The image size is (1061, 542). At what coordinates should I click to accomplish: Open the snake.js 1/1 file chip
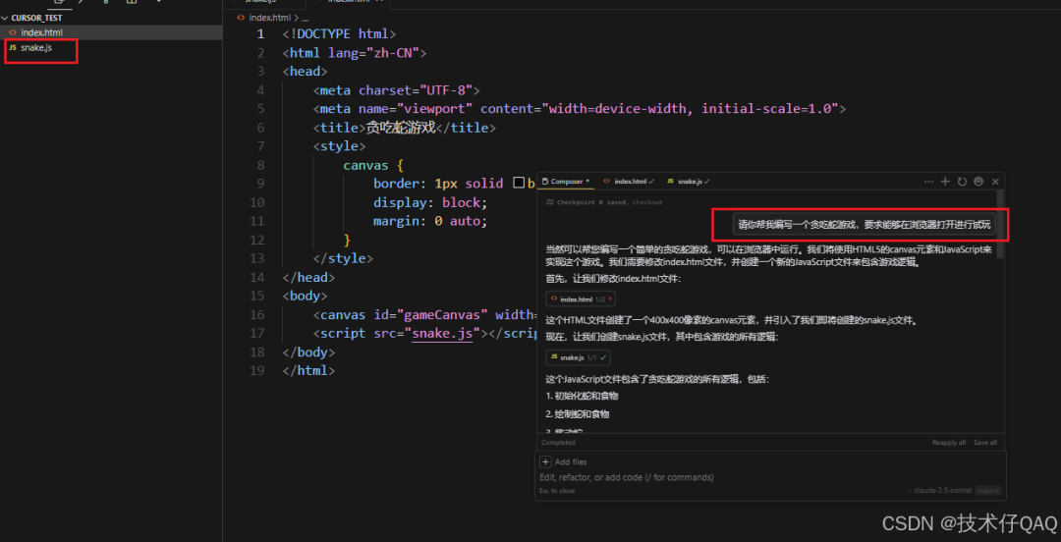point(579,356)
